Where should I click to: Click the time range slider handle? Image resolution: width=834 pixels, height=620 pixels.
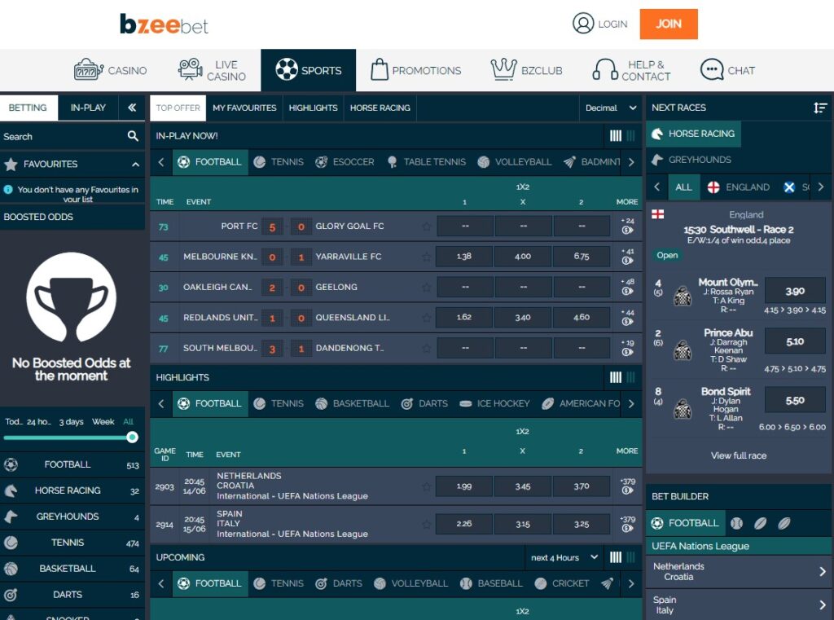click(x=133, y=438)
